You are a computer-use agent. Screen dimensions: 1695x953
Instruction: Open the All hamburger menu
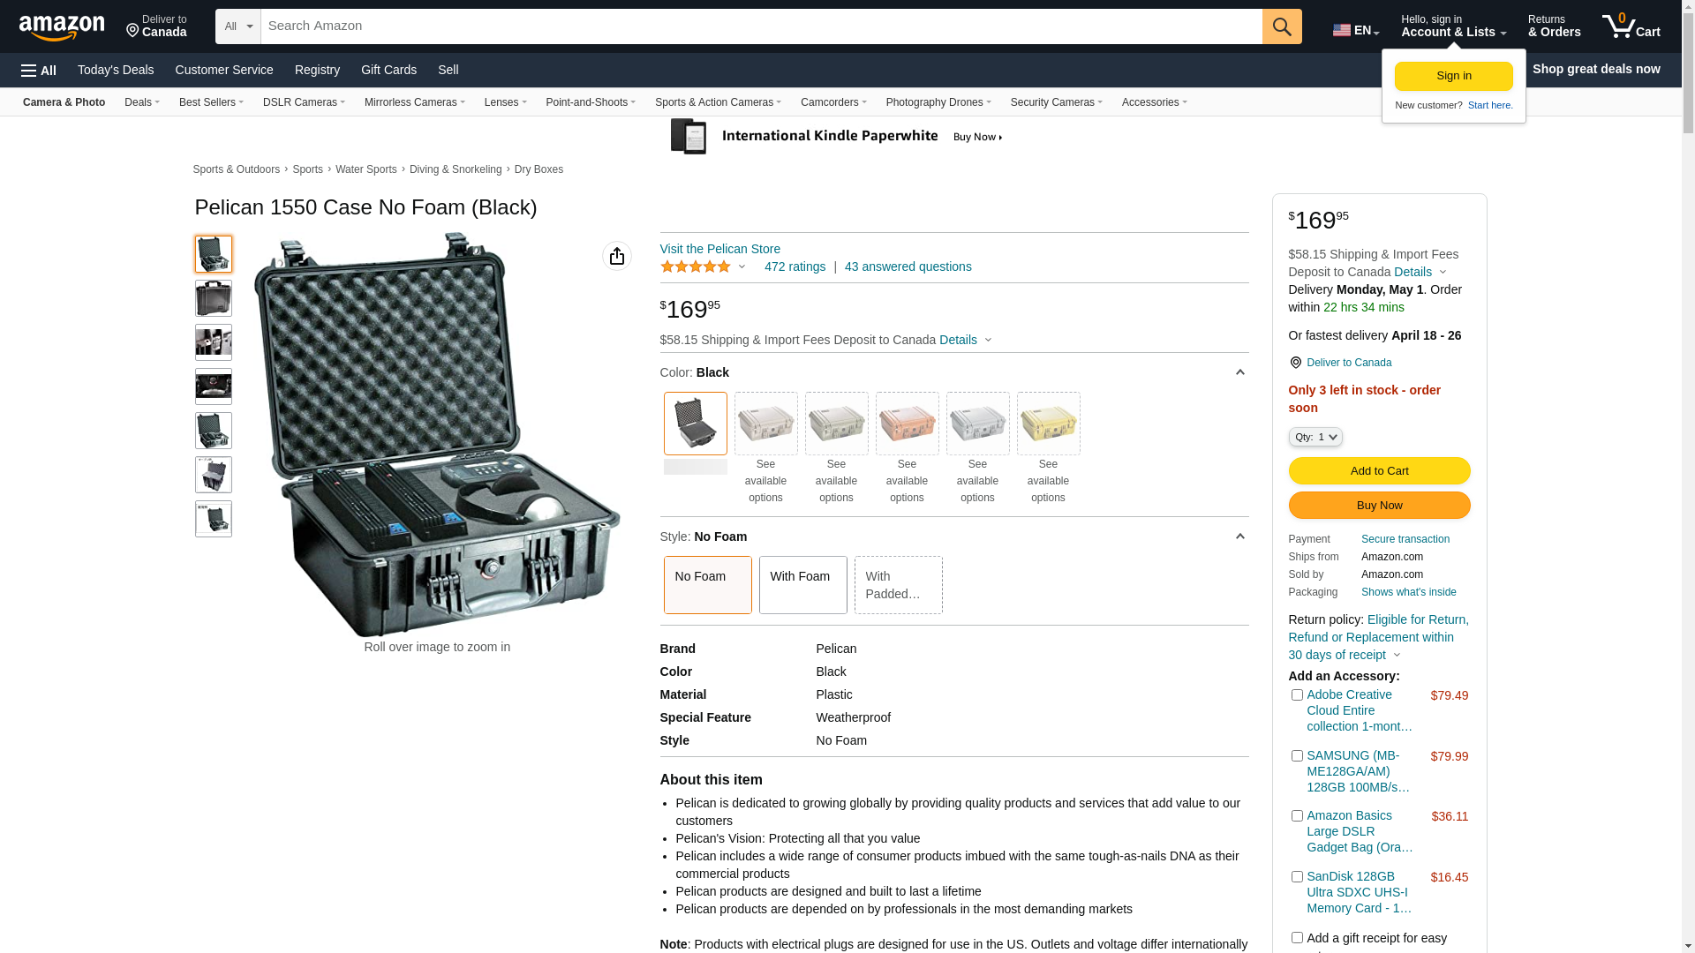[x=39, y=71]
